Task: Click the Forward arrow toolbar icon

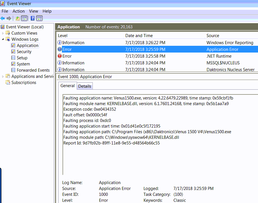Action: pyautogui.click(x=9, y=18)
